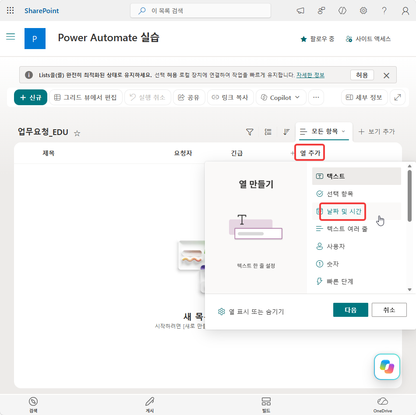Expand the Copilot toolbar dropdown
The image size is (416, 415).
tap(281, 97)
